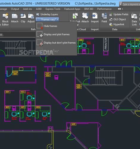Choose Display but don't plot frames
Viewport: 140px width, 149px height.
point(56,43)
